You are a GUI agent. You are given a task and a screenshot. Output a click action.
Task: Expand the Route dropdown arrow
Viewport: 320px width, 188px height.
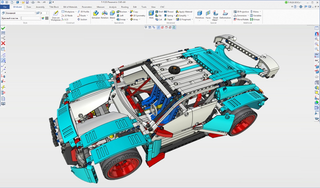pyautogui.click(x=87, y=15)
